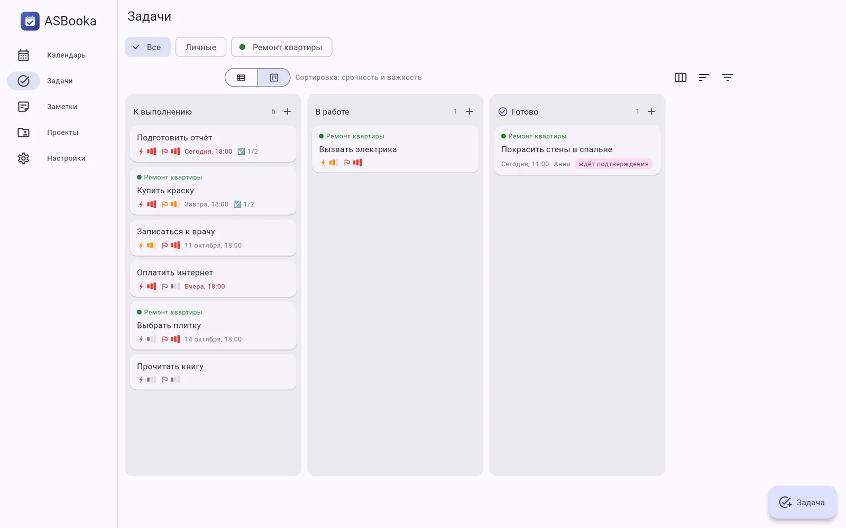This screenshot has width=846, height=528.
Task: Open the sort options icon
Action: point(704,78)
